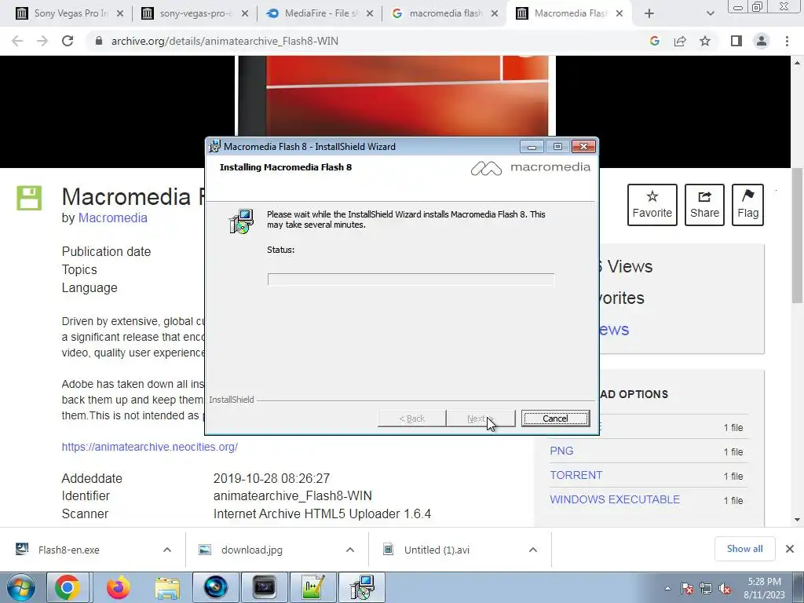
Task: Click Chrome forward navigation arrow
Action: (x=42, y=41)
